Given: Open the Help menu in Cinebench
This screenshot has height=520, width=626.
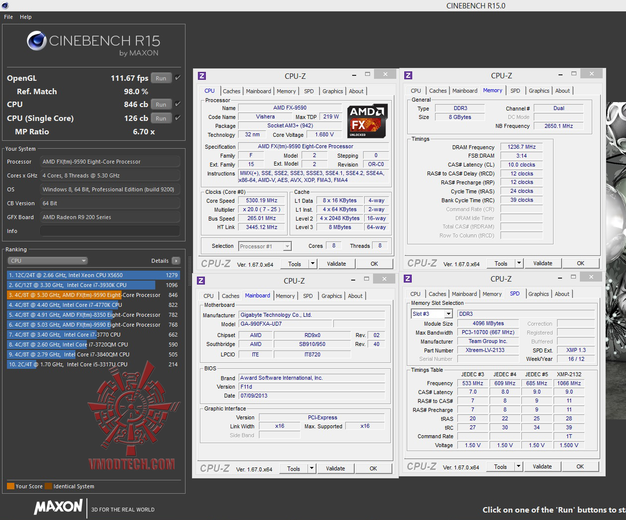Looking at the screenshot, I should pos(26,17).
